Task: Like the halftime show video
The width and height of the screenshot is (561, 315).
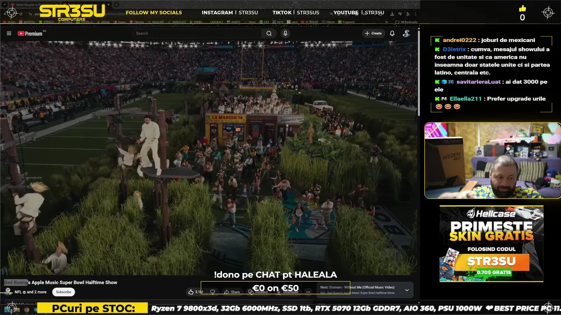Action: (195, 292)
